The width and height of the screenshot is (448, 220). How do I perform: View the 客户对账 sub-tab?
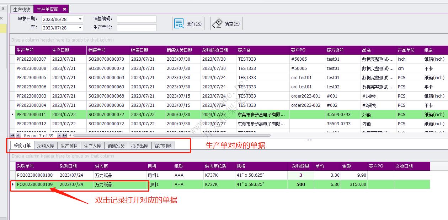point(164,145)
